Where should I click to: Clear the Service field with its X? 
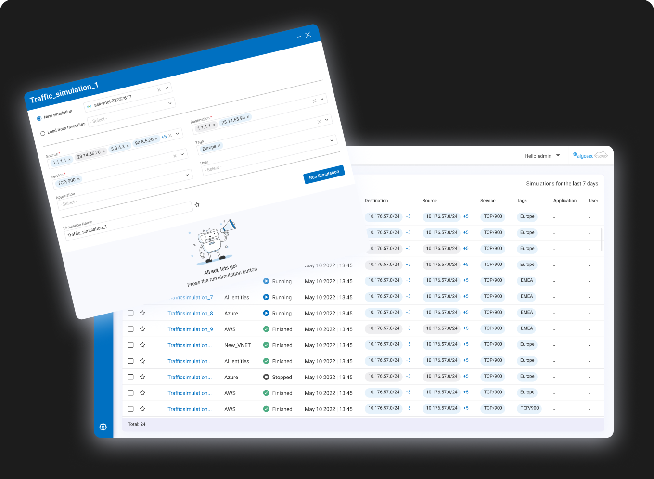(x=175, y=156)
